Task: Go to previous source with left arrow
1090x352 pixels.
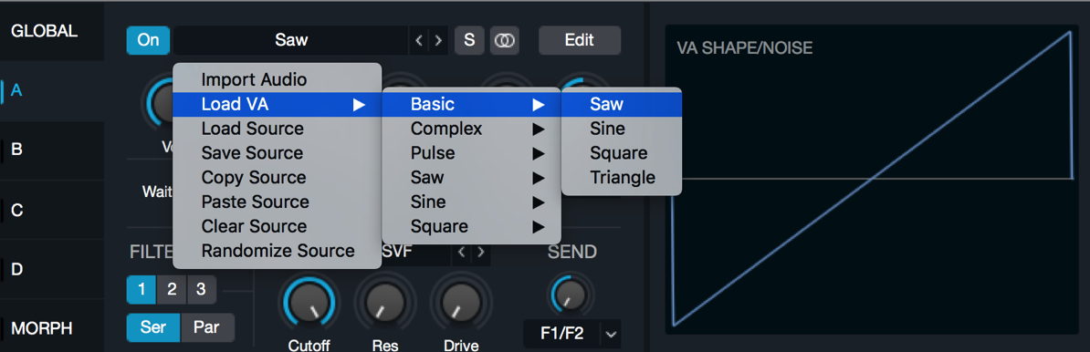Action: 418,40
